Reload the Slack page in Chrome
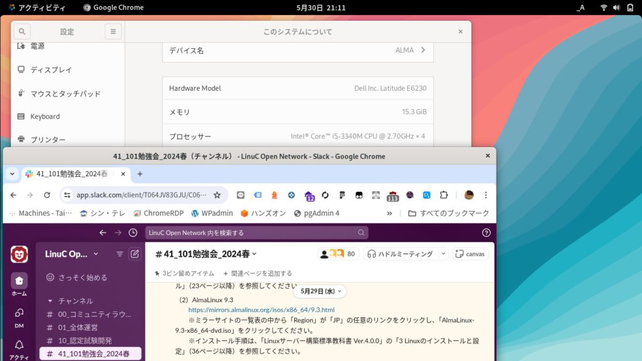Screen dimensions: 642x361 click(x=47, y=195)
